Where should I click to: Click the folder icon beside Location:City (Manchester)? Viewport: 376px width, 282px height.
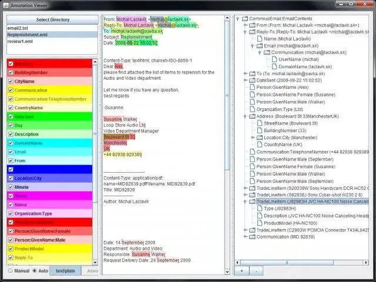pos(260,137)
